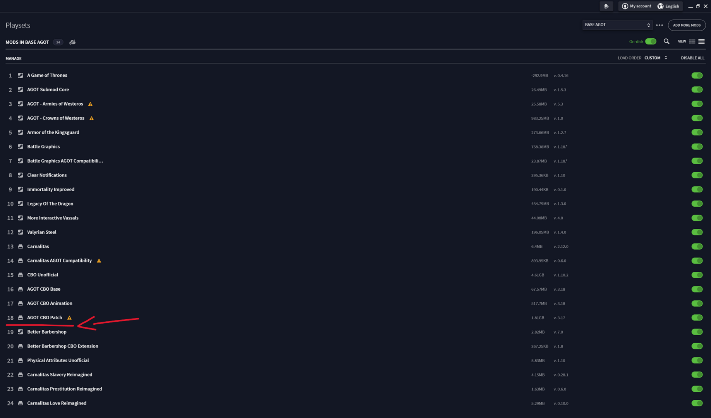Select the Carnalitas AGOT Compatibility mod name
Viewport: 711px width, 418px height.
(x=59, y=261)
